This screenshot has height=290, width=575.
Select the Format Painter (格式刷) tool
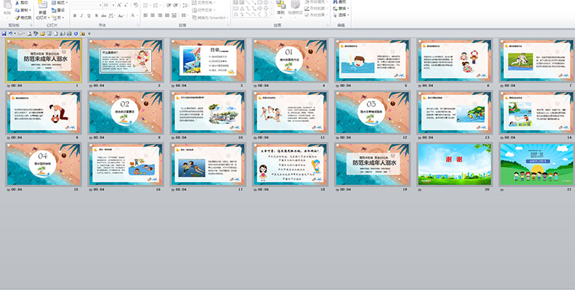click(x=24, y=18)
